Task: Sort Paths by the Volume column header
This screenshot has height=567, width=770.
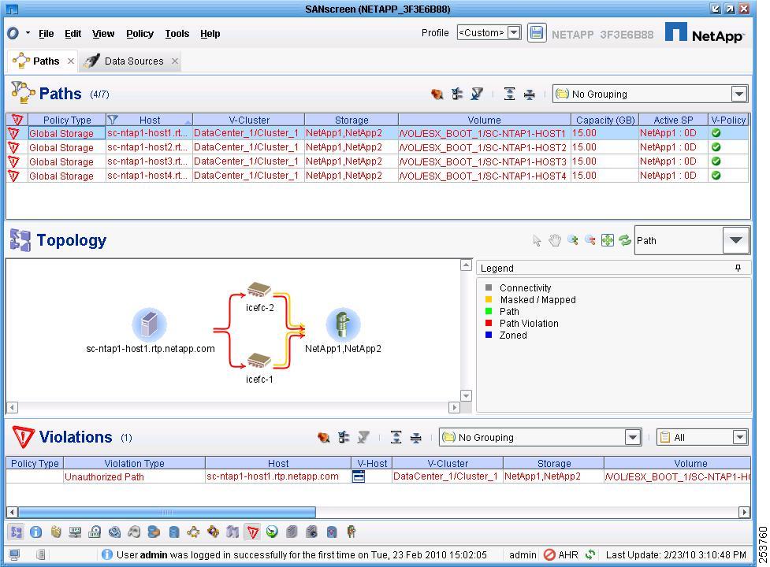Action: pos(484,120)
